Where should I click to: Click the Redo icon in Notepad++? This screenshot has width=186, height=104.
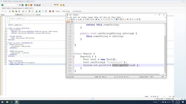93,19
